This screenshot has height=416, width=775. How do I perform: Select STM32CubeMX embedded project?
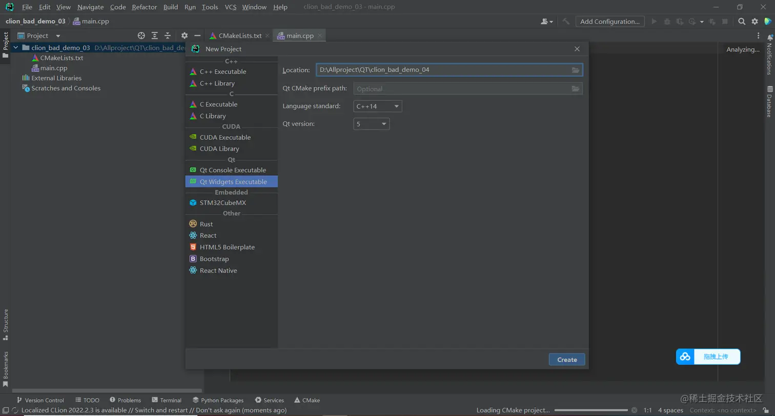coord(231,203)
